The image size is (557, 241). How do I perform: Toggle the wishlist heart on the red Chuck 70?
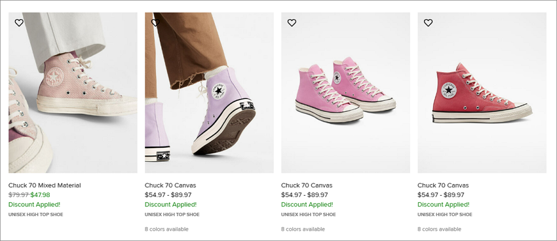click(428, 23)
